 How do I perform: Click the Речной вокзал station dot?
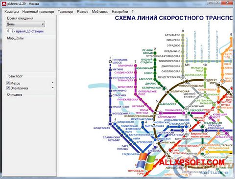(x=155, y=53)
